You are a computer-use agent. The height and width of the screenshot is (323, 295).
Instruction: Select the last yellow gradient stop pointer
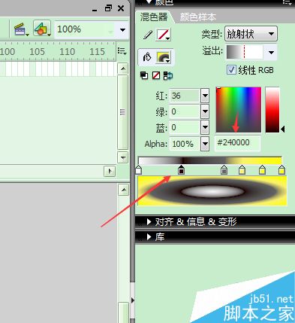pos(281,170)
